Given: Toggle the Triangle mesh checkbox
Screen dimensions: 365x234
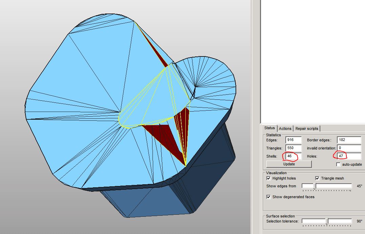Looking at the screenshot, I should 317,178.
